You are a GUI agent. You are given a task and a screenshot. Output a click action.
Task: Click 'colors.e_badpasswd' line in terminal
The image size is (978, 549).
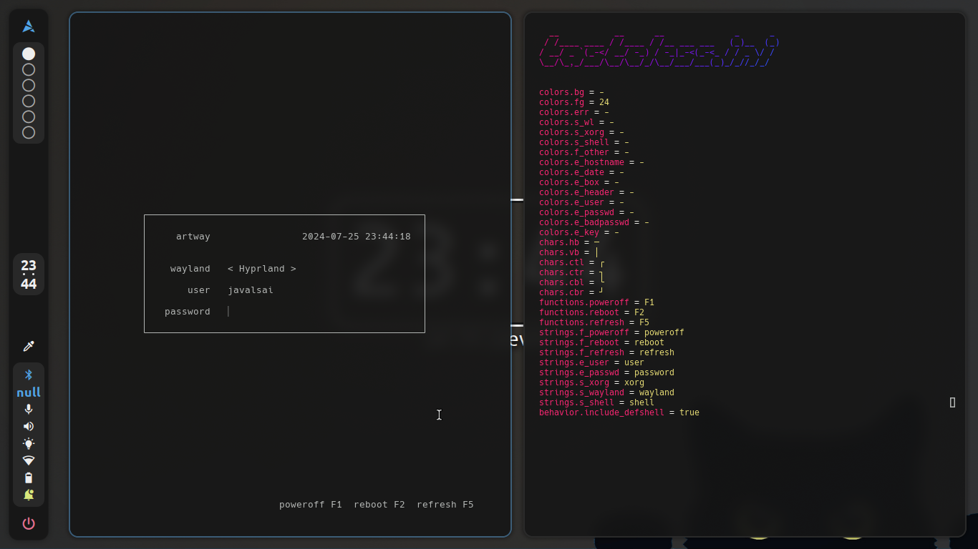click(x=594, y=222)
